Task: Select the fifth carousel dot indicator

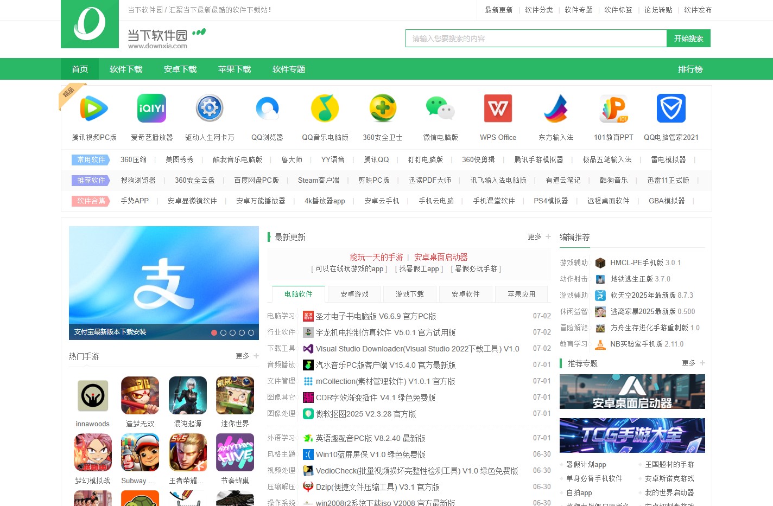Action: pos(251,332)
